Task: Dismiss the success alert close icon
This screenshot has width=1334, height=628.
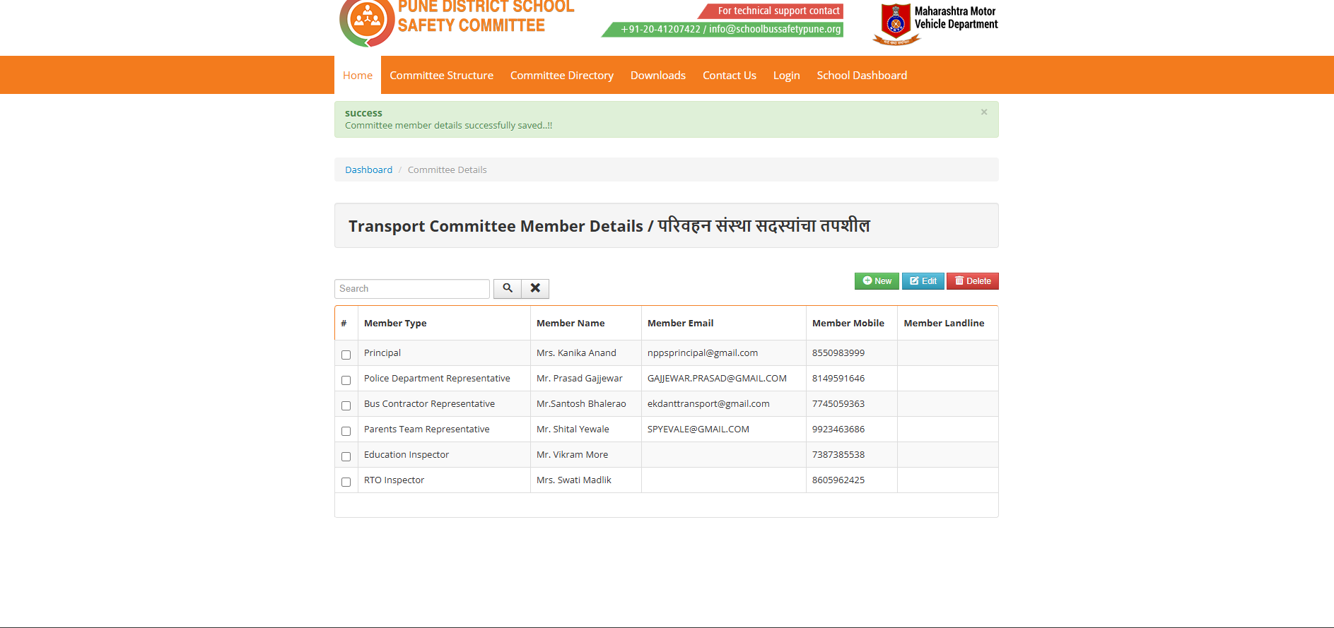Action: [x=983, y=112]
